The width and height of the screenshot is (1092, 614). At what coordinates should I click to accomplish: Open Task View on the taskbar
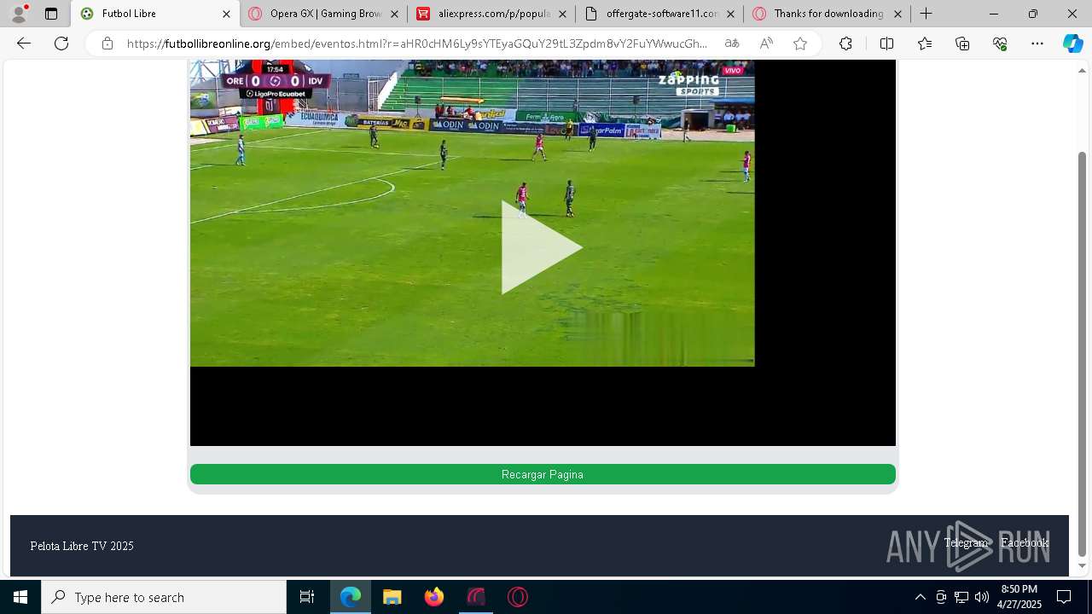(x=307, y=597)
